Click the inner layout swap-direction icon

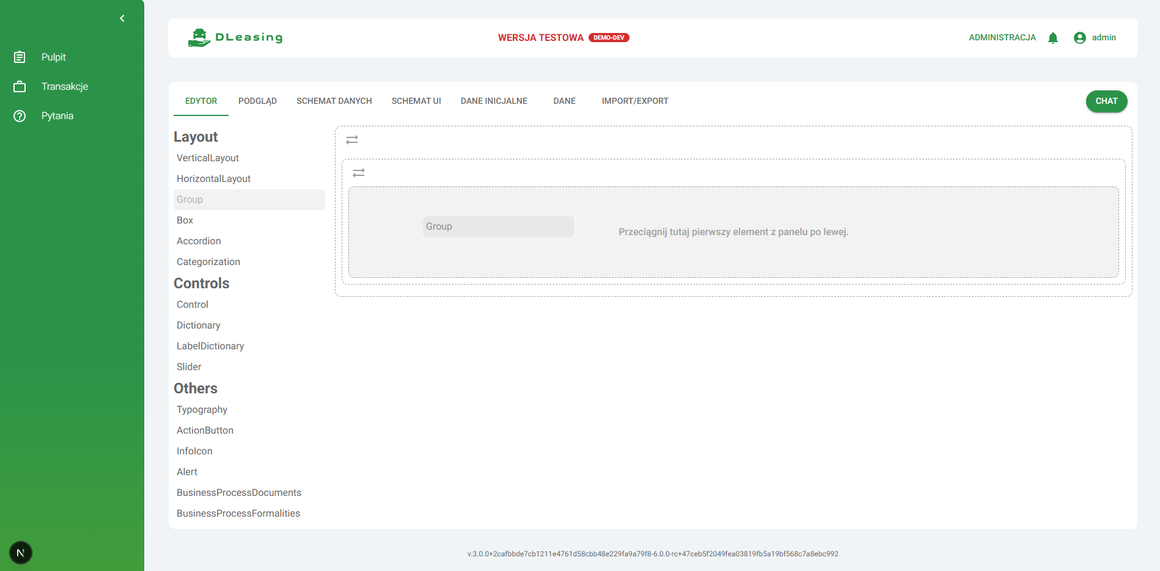[359, 173]
